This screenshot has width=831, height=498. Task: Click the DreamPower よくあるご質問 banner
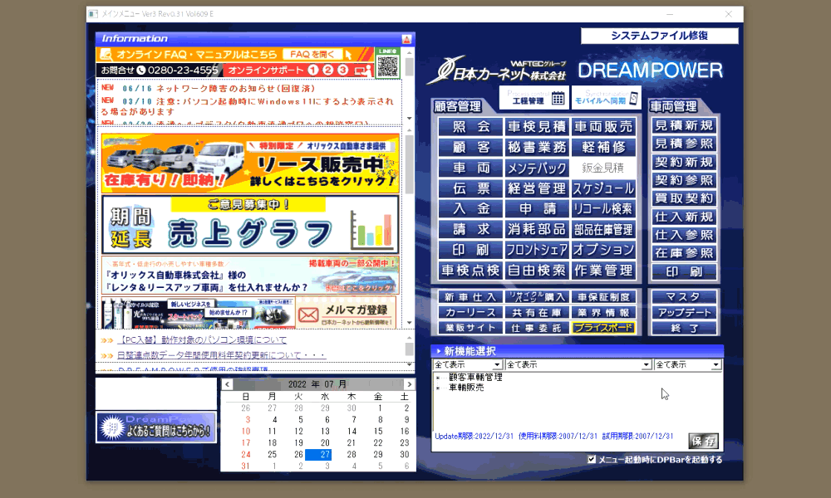(x=156, y=427)
